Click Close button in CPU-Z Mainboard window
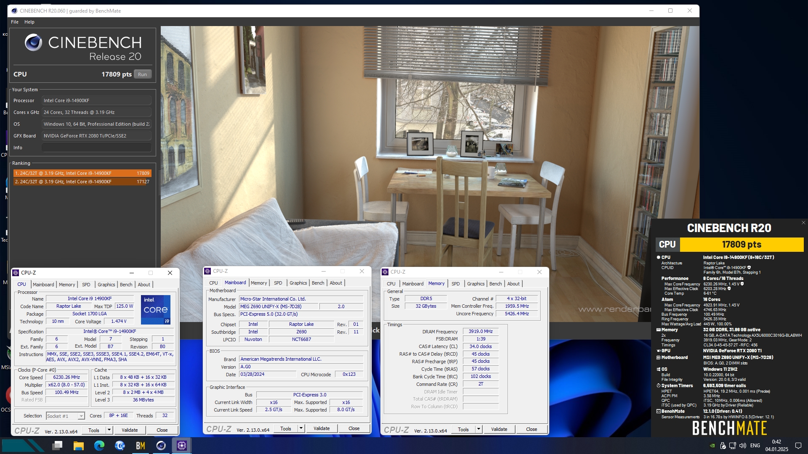Viewport: 808px width, 454px height. [x=354, y=428]
